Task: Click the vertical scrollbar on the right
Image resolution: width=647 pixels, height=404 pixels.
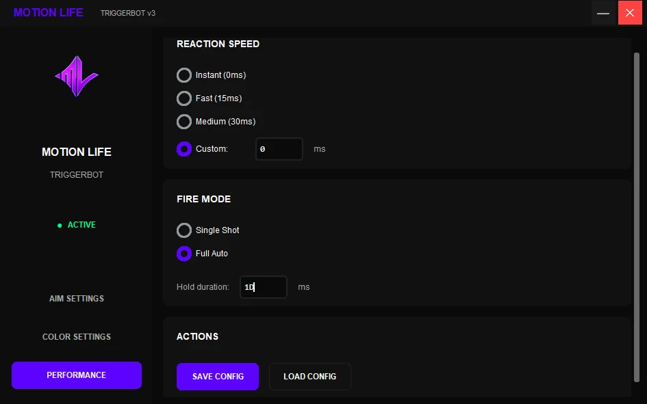Action: (637, 217)
